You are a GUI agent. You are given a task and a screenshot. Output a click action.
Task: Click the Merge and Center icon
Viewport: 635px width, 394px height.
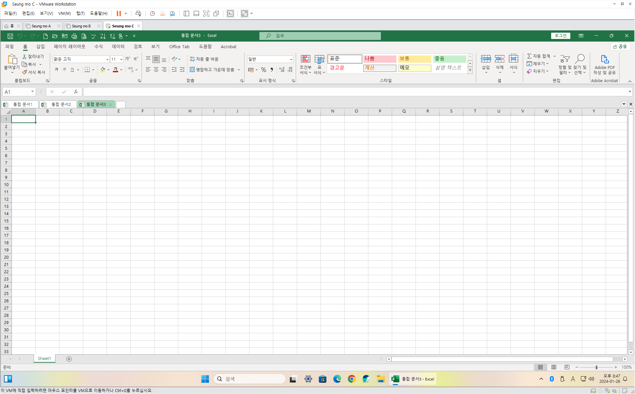click(x=192, y=70)
